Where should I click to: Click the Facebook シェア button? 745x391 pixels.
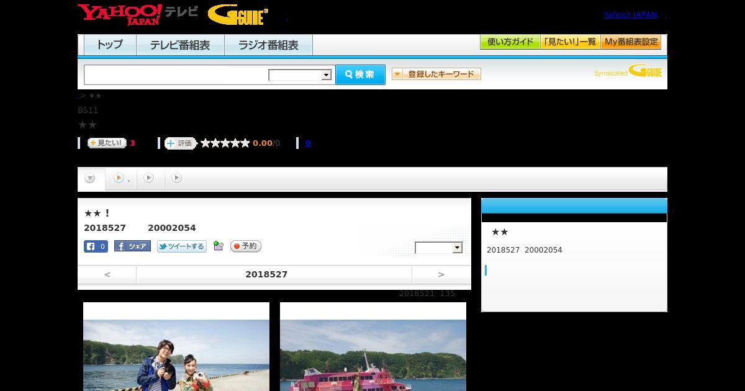click(132, 246)
